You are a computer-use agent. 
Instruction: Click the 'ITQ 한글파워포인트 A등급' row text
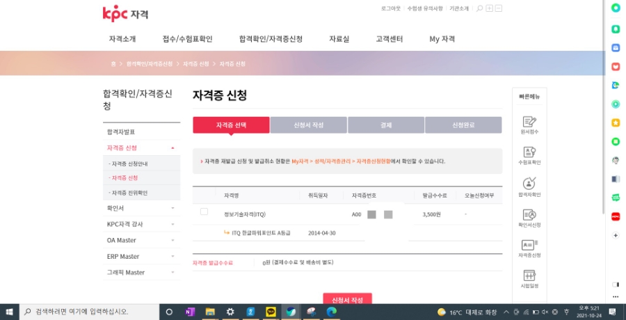261,233
